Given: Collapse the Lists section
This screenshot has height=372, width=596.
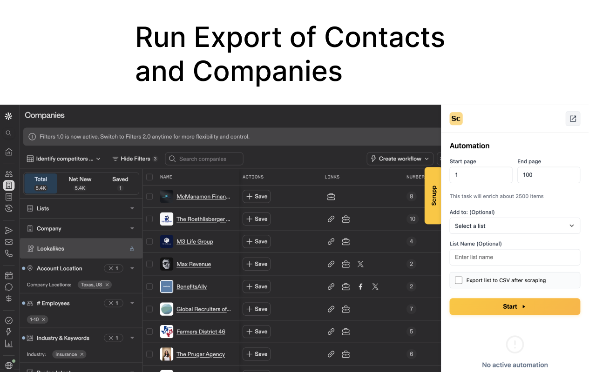Looking at the screenshot, I should click(x=132, y=208).
